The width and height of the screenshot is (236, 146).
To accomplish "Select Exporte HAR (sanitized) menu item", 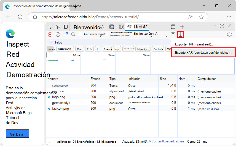I will pyautogui.click(x=194, y=44).
